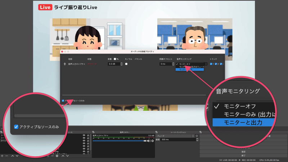Undock the scenes panel via its float icon
Image resolution: width=288 pixels, height=162 pixels.
[x=1, y=132]
